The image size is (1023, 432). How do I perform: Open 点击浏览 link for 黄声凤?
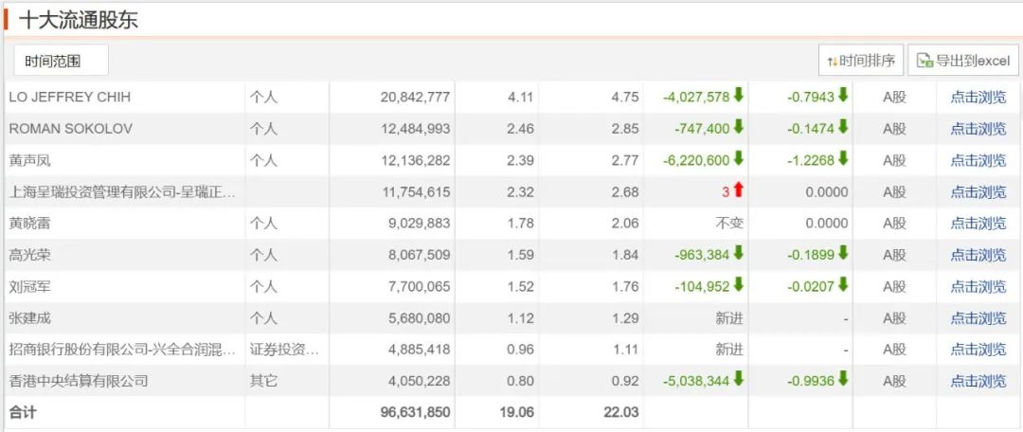(978, 160)
